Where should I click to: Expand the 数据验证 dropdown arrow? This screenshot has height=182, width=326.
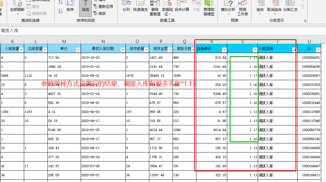pyautogui.click(x=170, y=14)
